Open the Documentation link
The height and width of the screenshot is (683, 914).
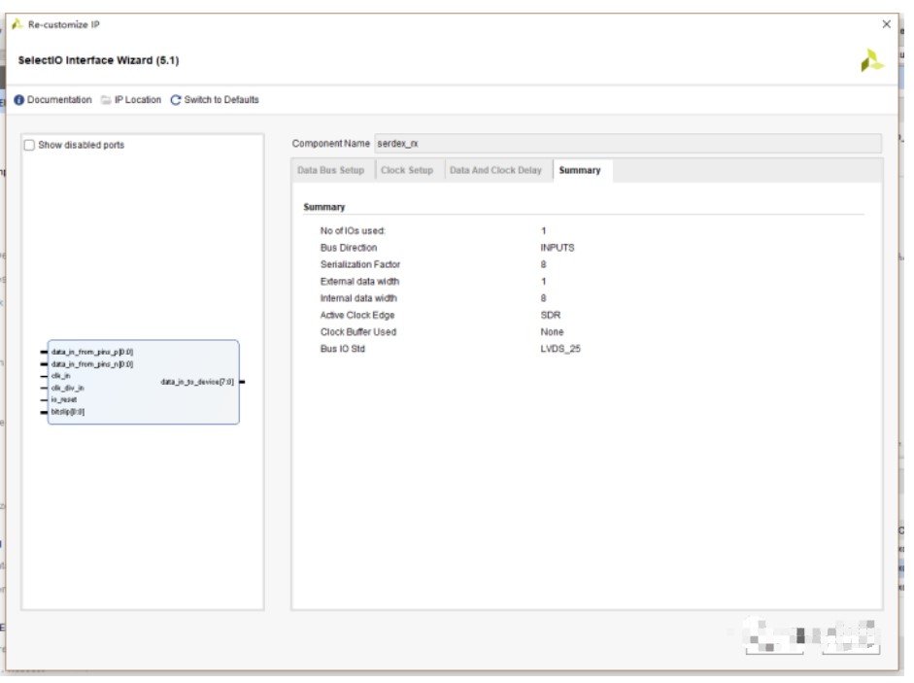59,100
